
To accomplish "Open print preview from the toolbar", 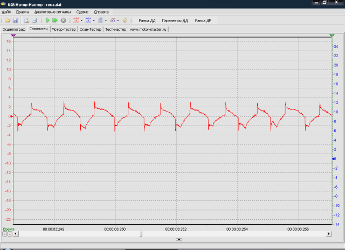I will click(26, 20).
